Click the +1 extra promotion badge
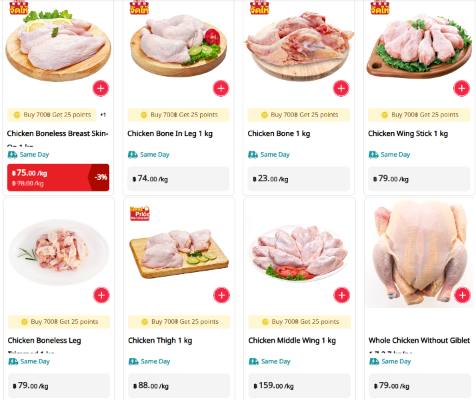The width and height of the screenshot is (476, 400). (103, 115)
